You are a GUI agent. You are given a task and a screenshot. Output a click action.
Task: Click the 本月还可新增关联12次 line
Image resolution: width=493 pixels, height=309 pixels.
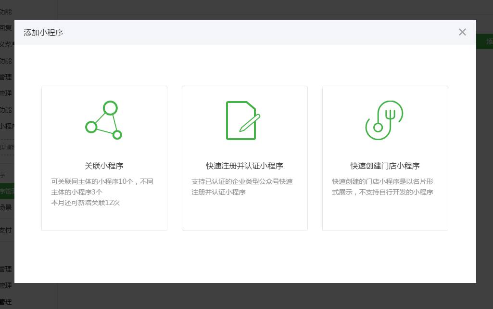[x=86, y=203]
